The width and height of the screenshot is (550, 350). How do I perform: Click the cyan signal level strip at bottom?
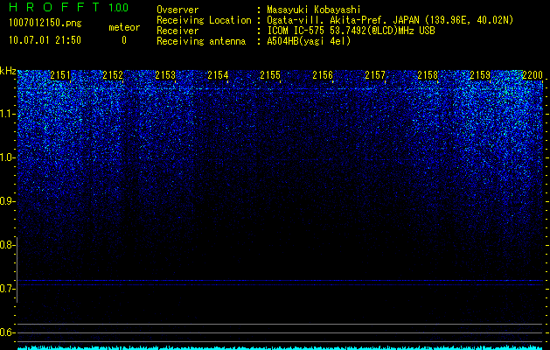click(x=280, y=347)
